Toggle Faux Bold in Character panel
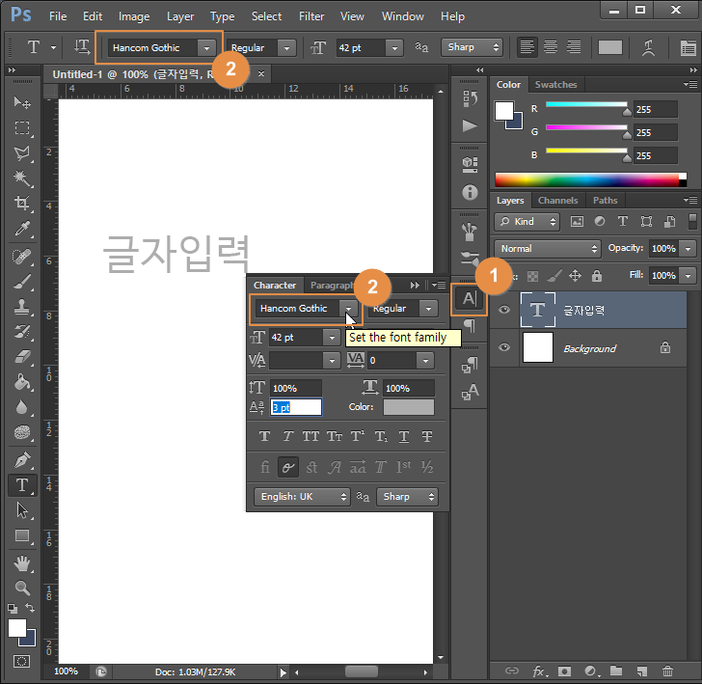Screen dimensions: 702x684 click(264, 436)
